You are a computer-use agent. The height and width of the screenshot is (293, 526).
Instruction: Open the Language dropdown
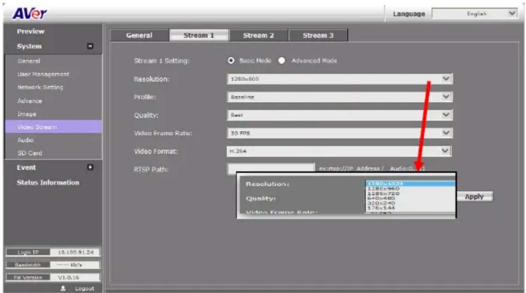coord(475,14)
